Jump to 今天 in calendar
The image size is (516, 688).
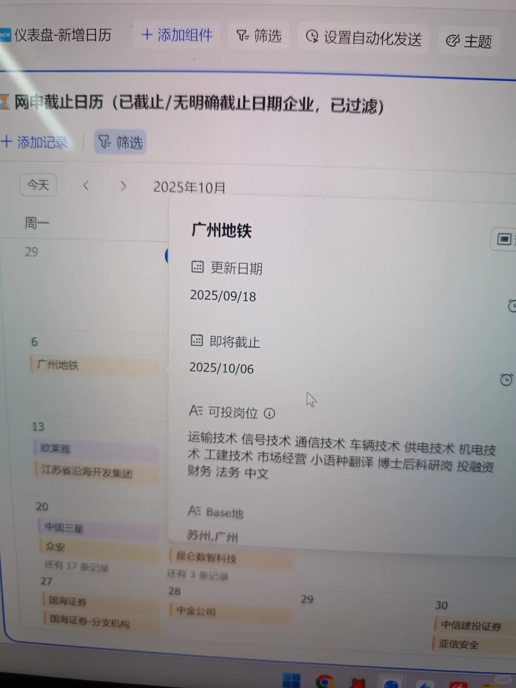point(38,185)
